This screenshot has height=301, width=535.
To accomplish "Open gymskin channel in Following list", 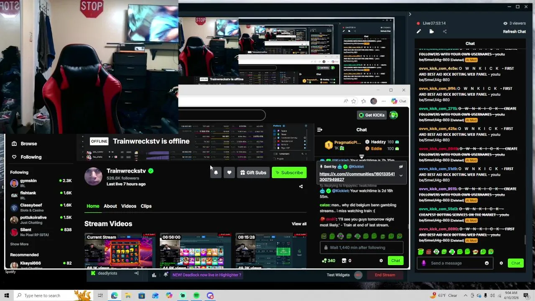I will click(x=41, y=183).
